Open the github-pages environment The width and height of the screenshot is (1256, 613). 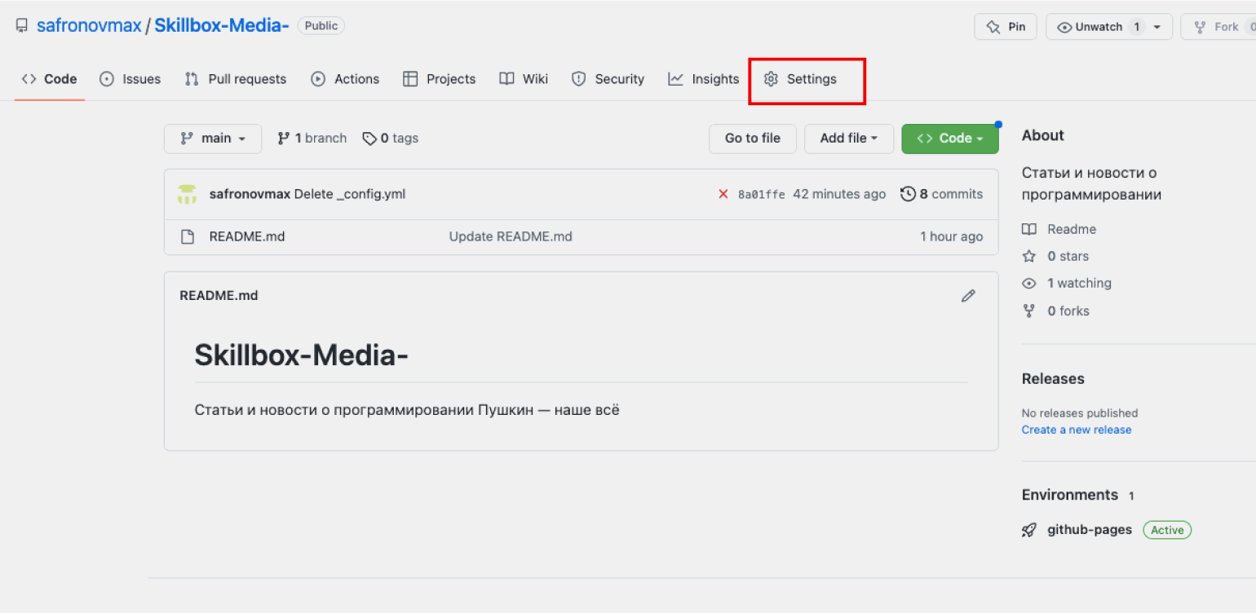click(x=1090, y=530)
